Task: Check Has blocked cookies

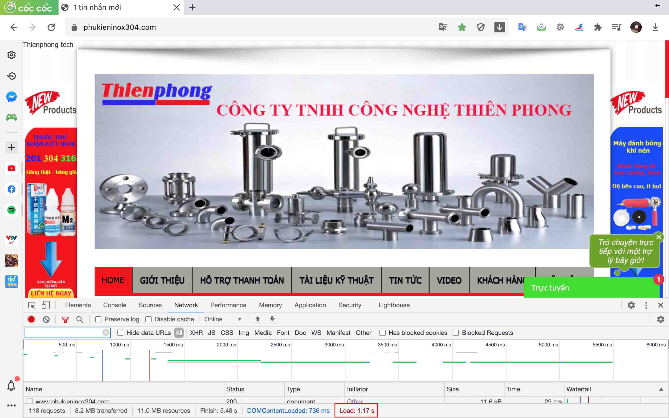Action: [382, 333]
